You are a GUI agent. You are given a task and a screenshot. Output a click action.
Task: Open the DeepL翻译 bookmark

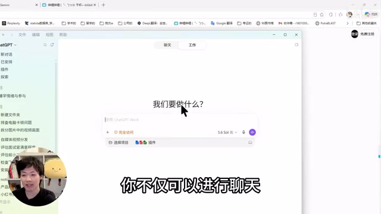point(152,23)
